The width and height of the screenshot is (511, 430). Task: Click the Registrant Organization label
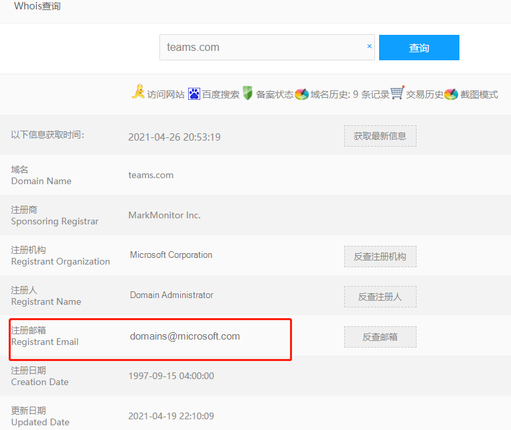coord(61,261)
